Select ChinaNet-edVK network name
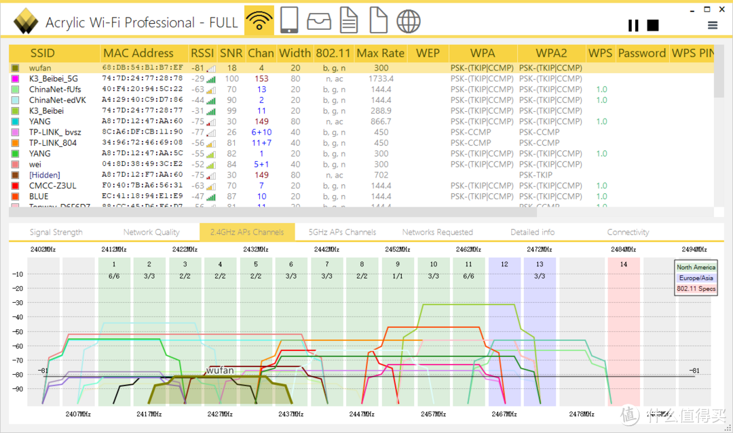733x433 pixels. coord(58,100)
